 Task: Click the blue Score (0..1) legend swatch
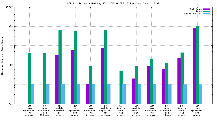206,14
